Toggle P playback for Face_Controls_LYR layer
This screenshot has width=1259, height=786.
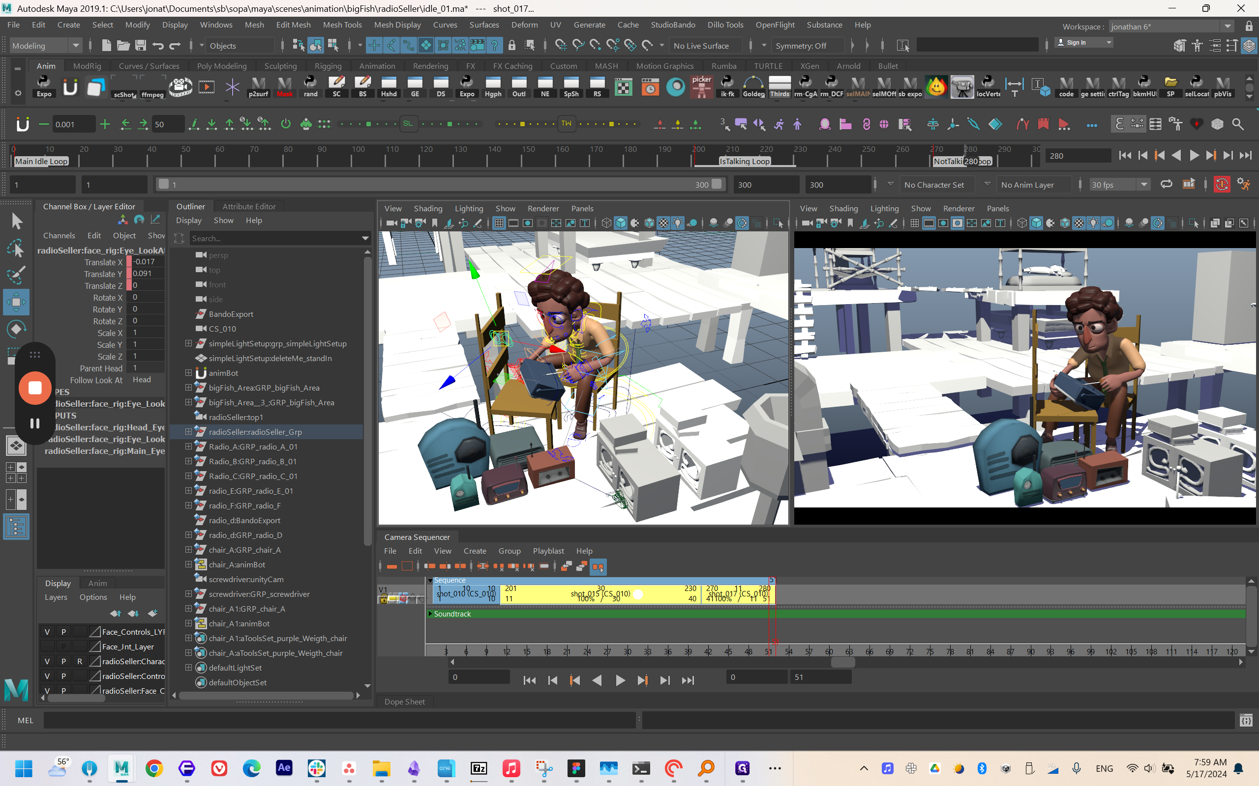click(x=63, y=632)
